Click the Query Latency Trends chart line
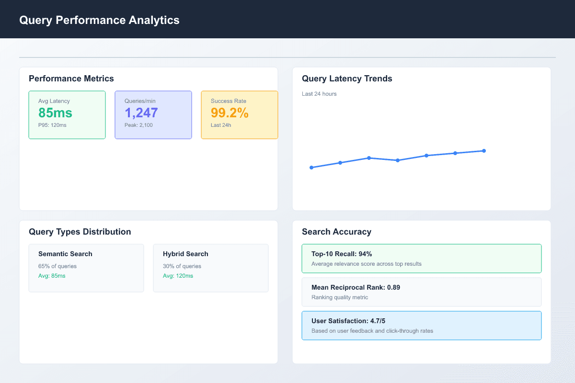Viewport: 575px width, 383px height. click(x=398, y=160)
